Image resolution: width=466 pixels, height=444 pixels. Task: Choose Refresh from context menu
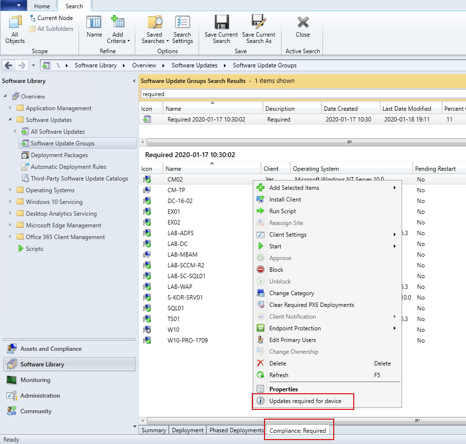pyautogui.click(x=326, y=375)
